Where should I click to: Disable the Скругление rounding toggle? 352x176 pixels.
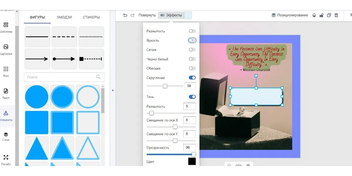tap(192, 78)
